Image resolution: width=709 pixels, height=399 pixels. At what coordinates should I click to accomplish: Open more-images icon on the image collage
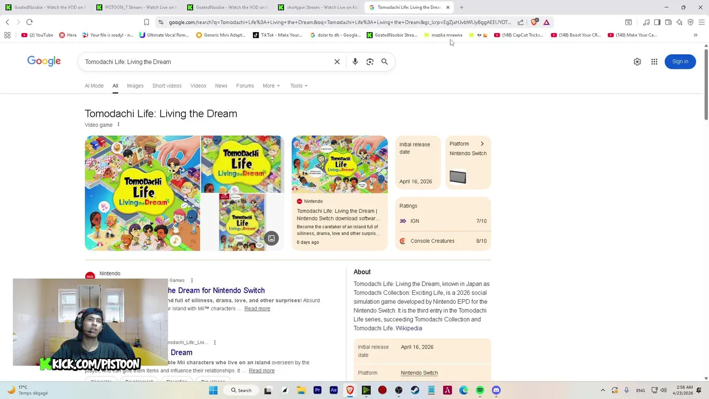click(x=271, y=238)
